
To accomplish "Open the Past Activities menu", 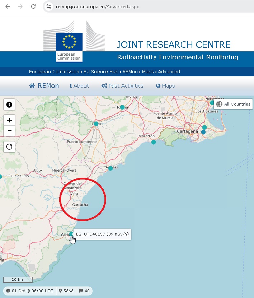I will pyautogui.click(x=122, y=86).
